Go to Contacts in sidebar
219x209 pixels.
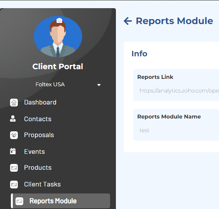click(38, 119)
